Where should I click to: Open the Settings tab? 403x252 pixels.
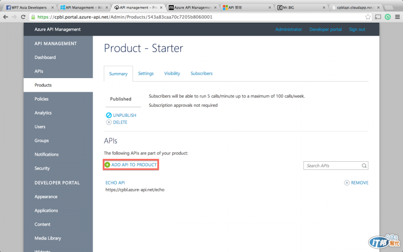(x=146, y=74)
